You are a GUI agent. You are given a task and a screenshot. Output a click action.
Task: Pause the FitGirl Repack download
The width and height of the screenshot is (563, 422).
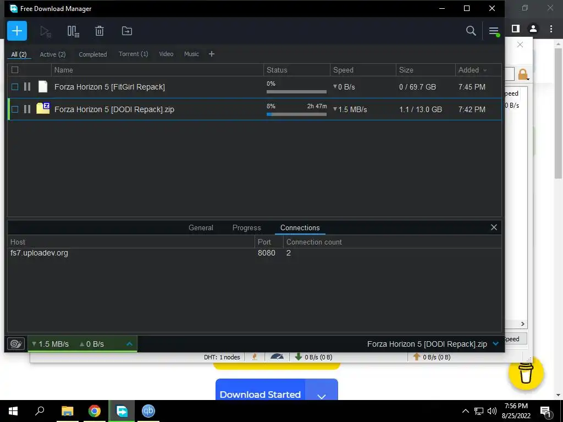[x=27, y=86]
